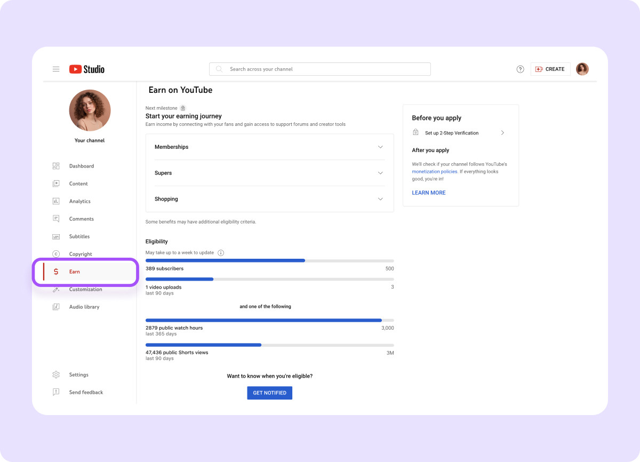Click the Subtitles icon in the sidebar
The height and width of the screenshot is (462, 640).
56,236
